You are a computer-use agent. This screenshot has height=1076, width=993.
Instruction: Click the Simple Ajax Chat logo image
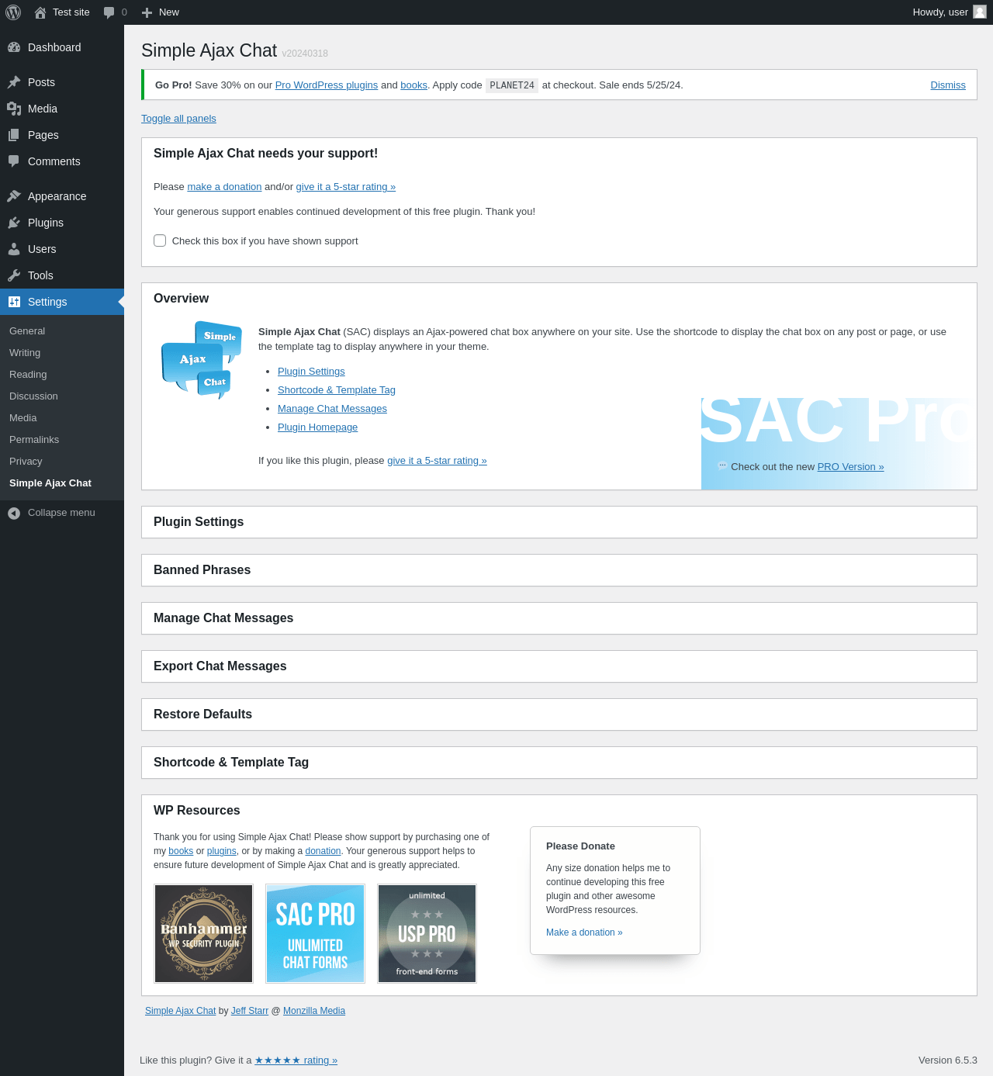pyautogui.click(x=202, y=360)
